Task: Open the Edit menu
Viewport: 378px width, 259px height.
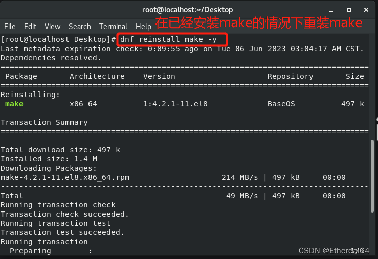Action: [30, 27]
